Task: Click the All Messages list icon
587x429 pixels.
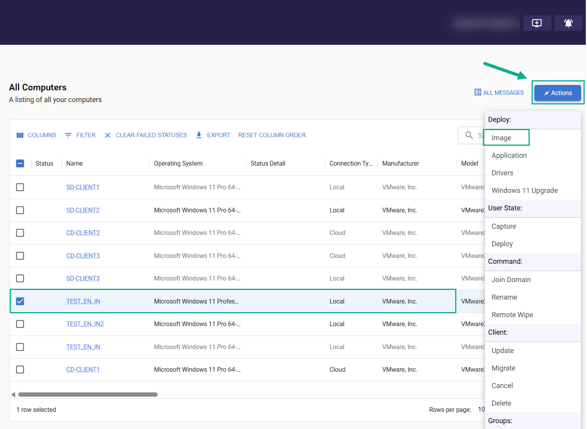Action: 478,92
